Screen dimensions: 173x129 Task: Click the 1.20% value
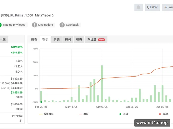point(19,61)
